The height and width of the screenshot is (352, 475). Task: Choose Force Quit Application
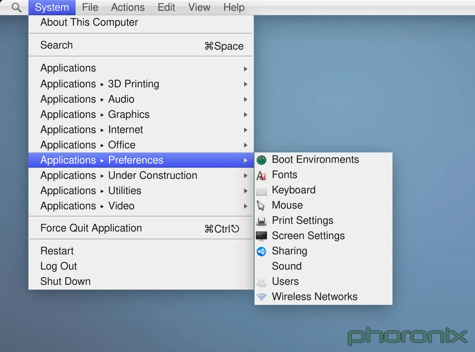pyautogui.click(x=91, y=228)
